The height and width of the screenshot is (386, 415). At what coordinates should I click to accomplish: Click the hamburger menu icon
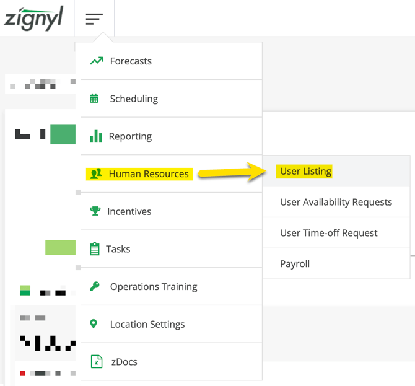point(94,19)
